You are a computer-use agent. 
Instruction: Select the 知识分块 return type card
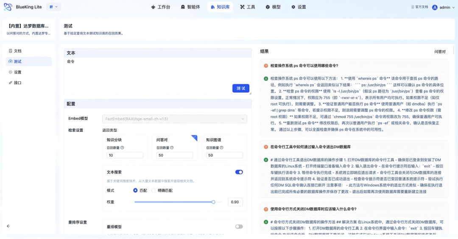125,147
